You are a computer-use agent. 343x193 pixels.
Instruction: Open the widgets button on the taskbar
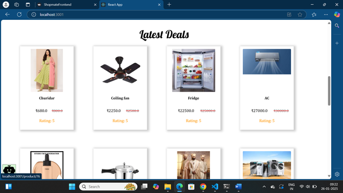[x=9, y=187]
